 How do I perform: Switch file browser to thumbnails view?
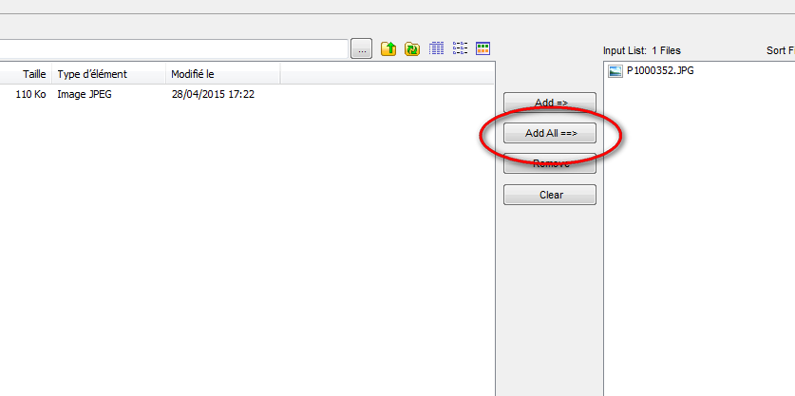(483, 48)
